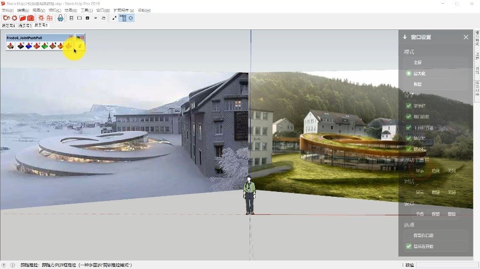Click the 复位 button in settings section
The height and width of the screenshot is (269, 480).
[x=452, y=214]
